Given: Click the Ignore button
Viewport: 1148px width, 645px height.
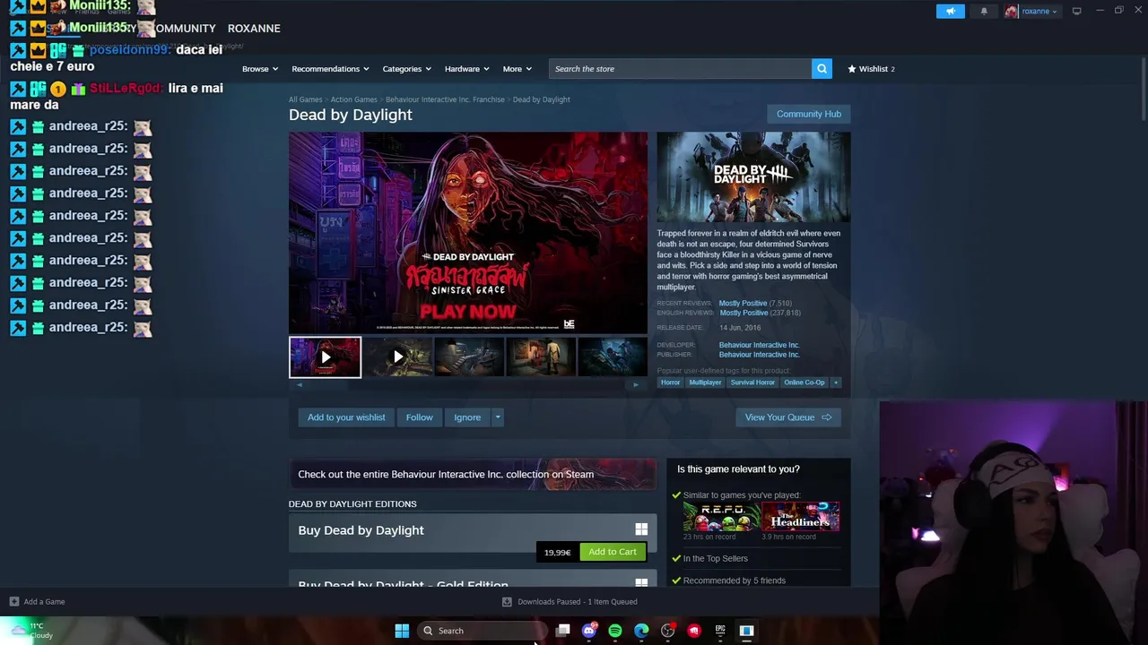Looking at the screenshot, I should 467,417.
